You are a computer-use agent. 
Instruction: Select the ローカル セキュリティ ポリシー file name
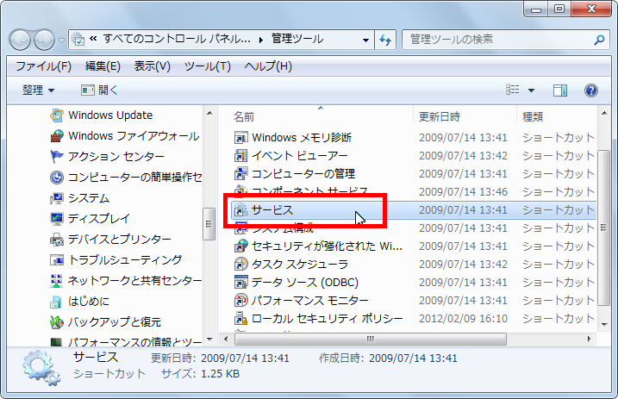(x=328, y=319)
